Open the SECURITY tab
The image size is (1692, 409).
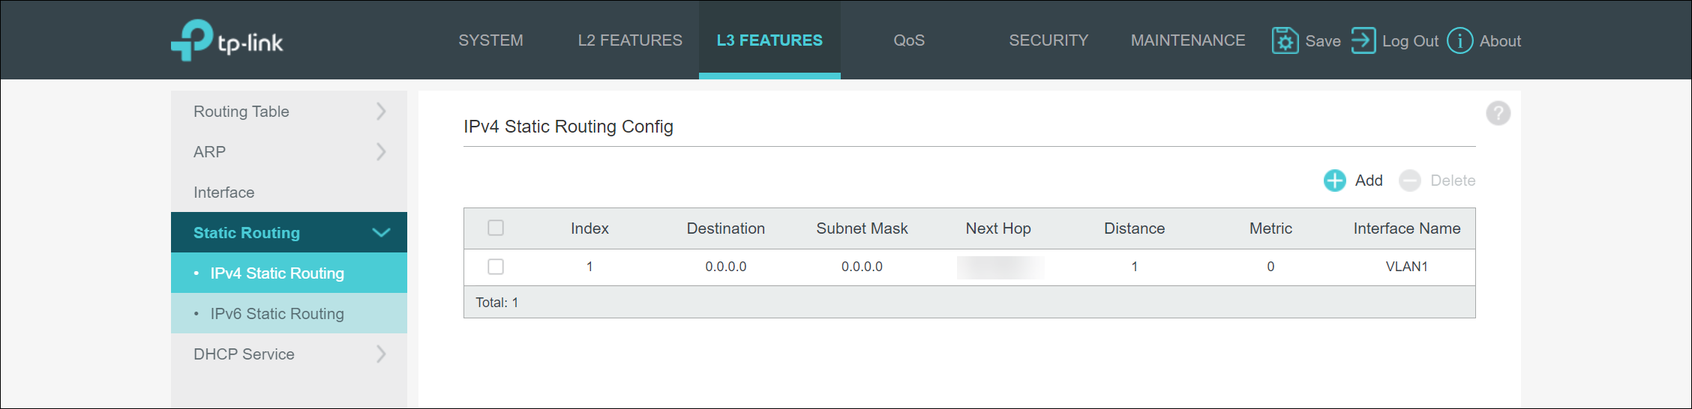(x=1048, y=40)
